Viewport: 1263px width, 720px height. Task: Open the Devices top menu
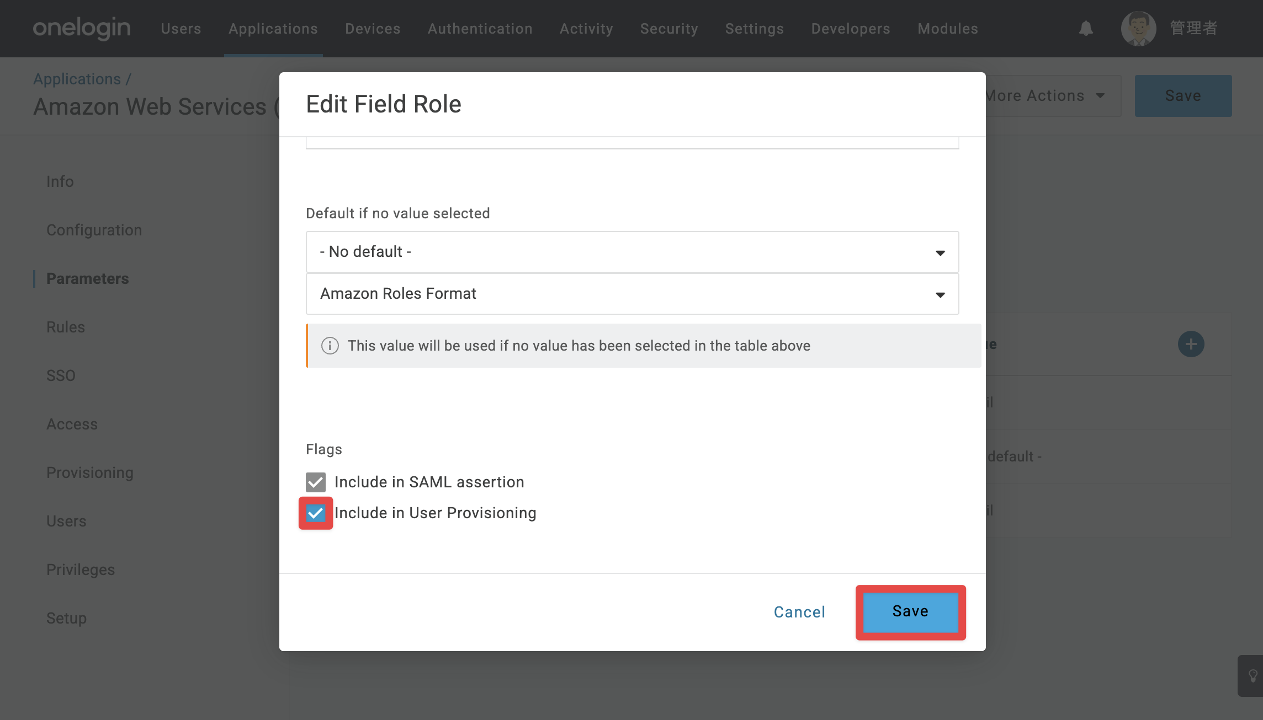(373, 29)
